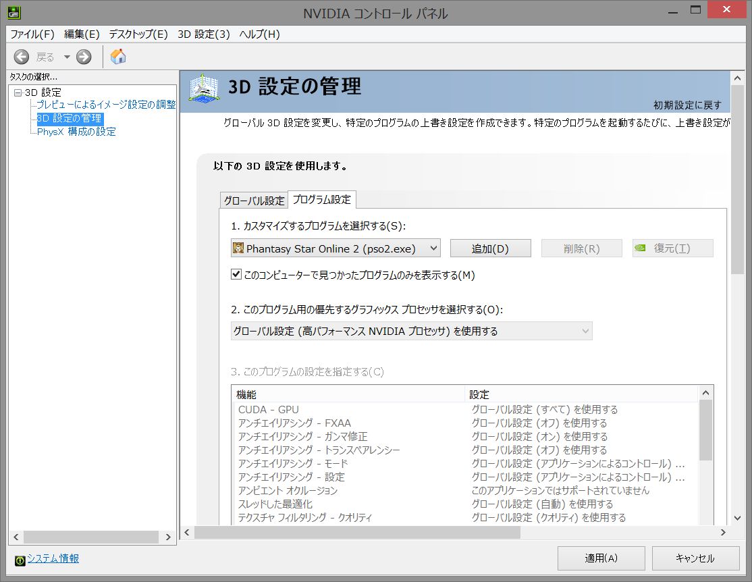The height and width of the screenshot is (582, 752).
Task: Click the 復元(I) button
Action: [673, 248]
